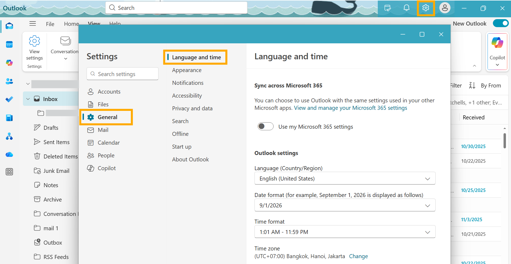Open the account profile avatar
Viewport: 511px width, 264px height.
pyautogui.click(x=445, y=8)
